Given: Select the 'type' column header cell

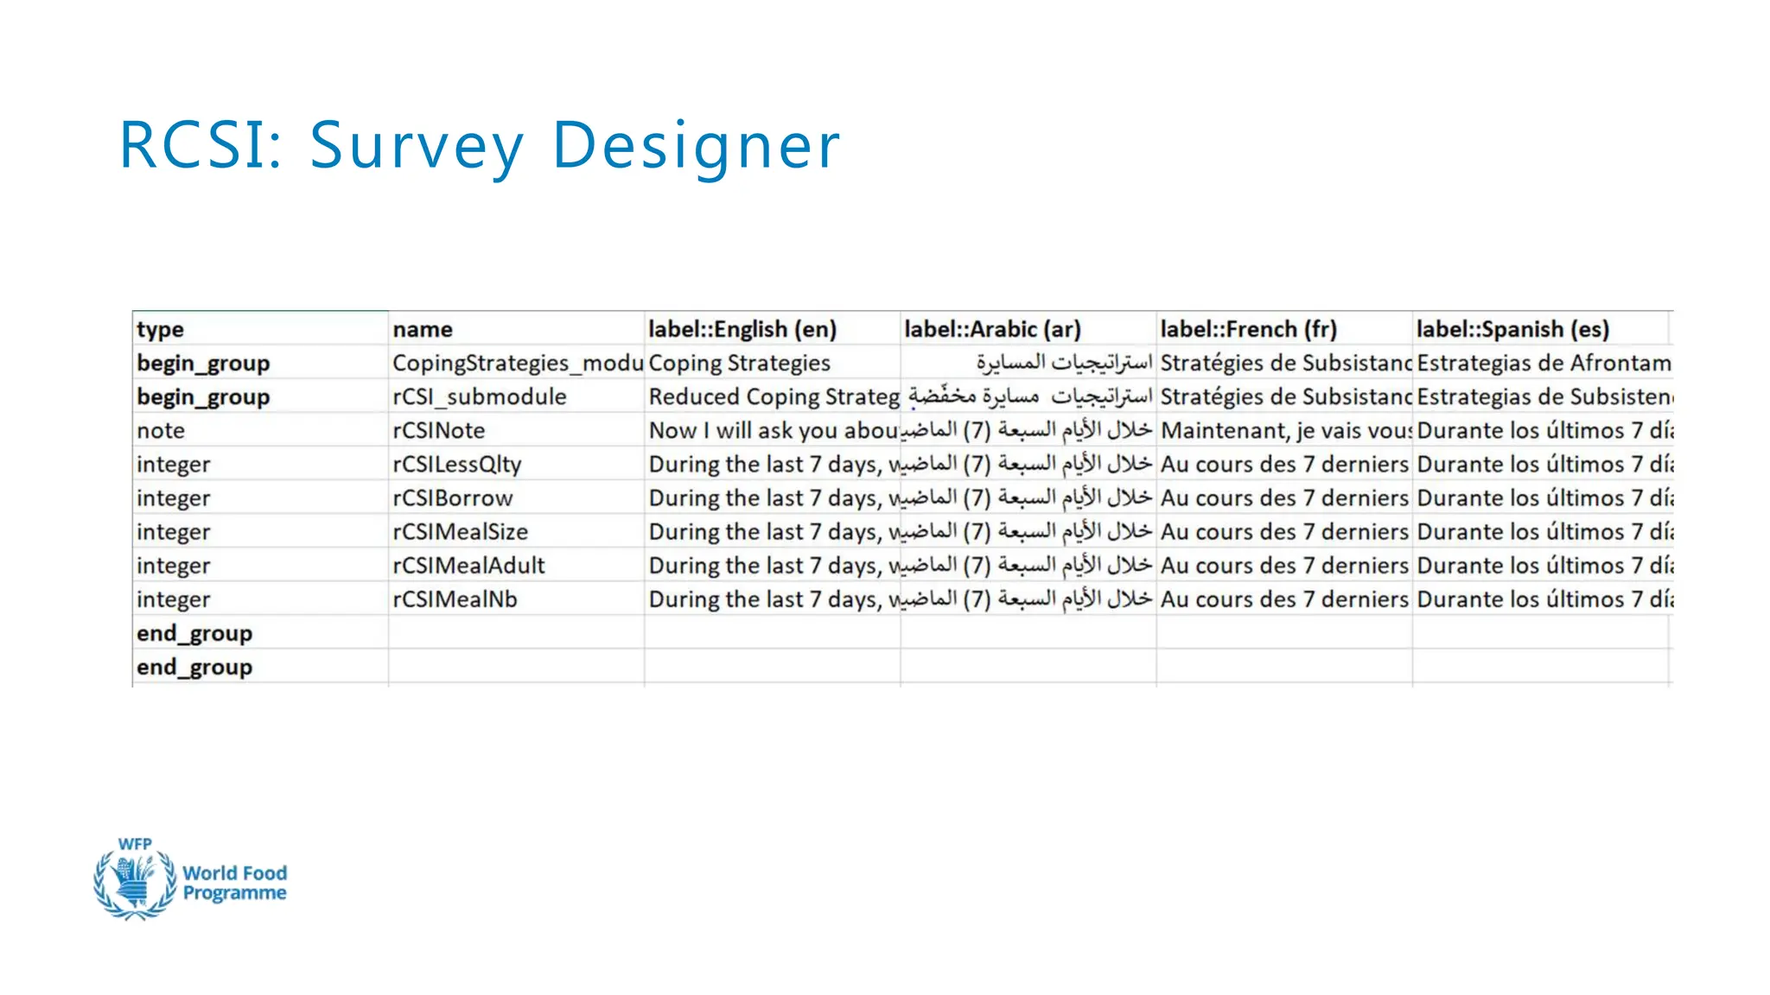Looking at the screenshot, I should (259, 329).
